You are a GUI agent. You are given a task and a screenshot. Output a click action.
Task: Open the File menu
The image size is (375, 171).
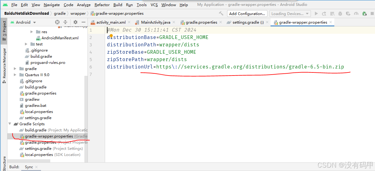[14, 5]
